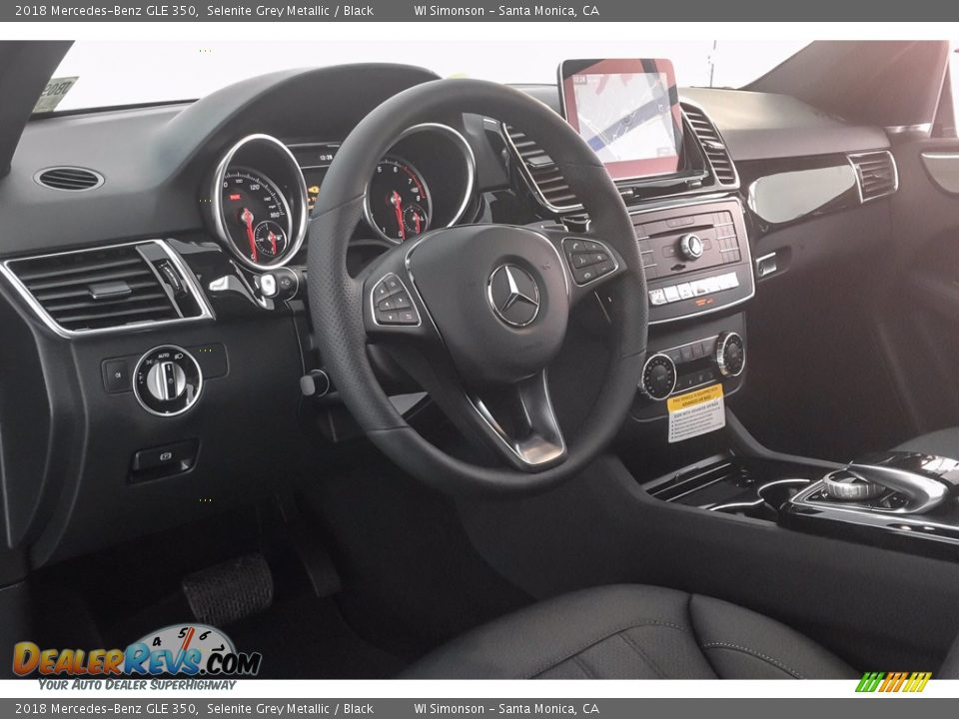Screen dimensions: 959x719
Task: Tap the navigation map display screen
Action: pos(621,118)
